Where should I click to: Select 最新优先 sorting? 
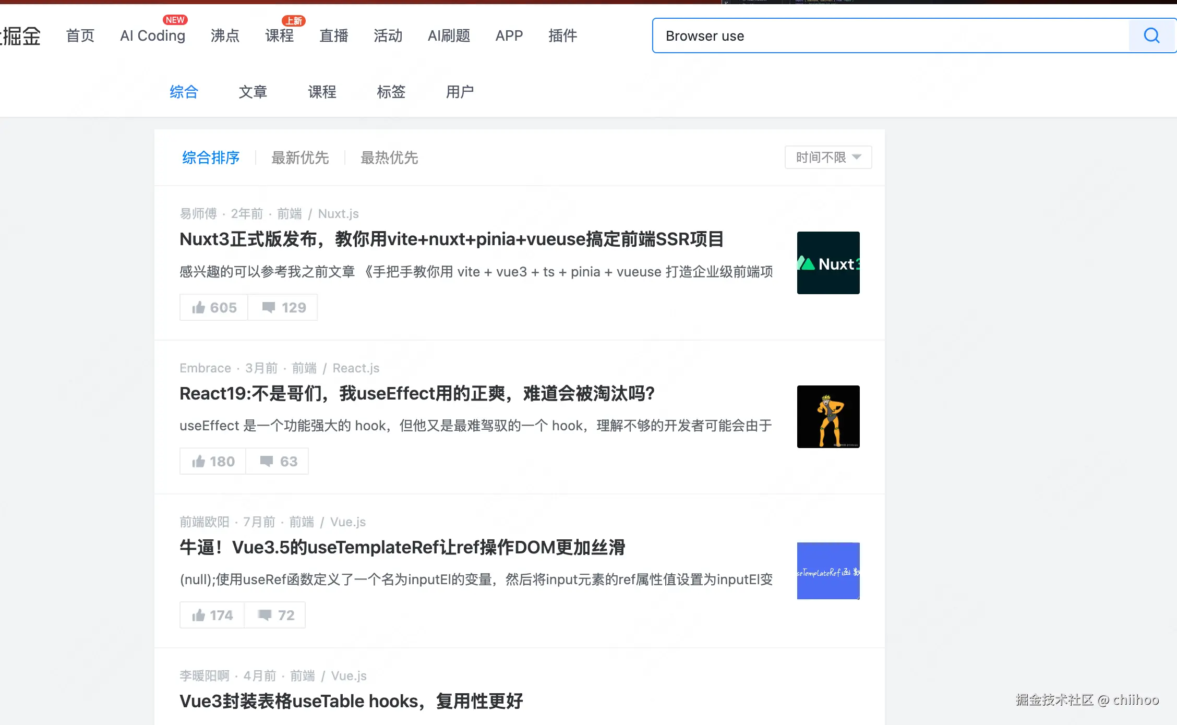[300, 158]
